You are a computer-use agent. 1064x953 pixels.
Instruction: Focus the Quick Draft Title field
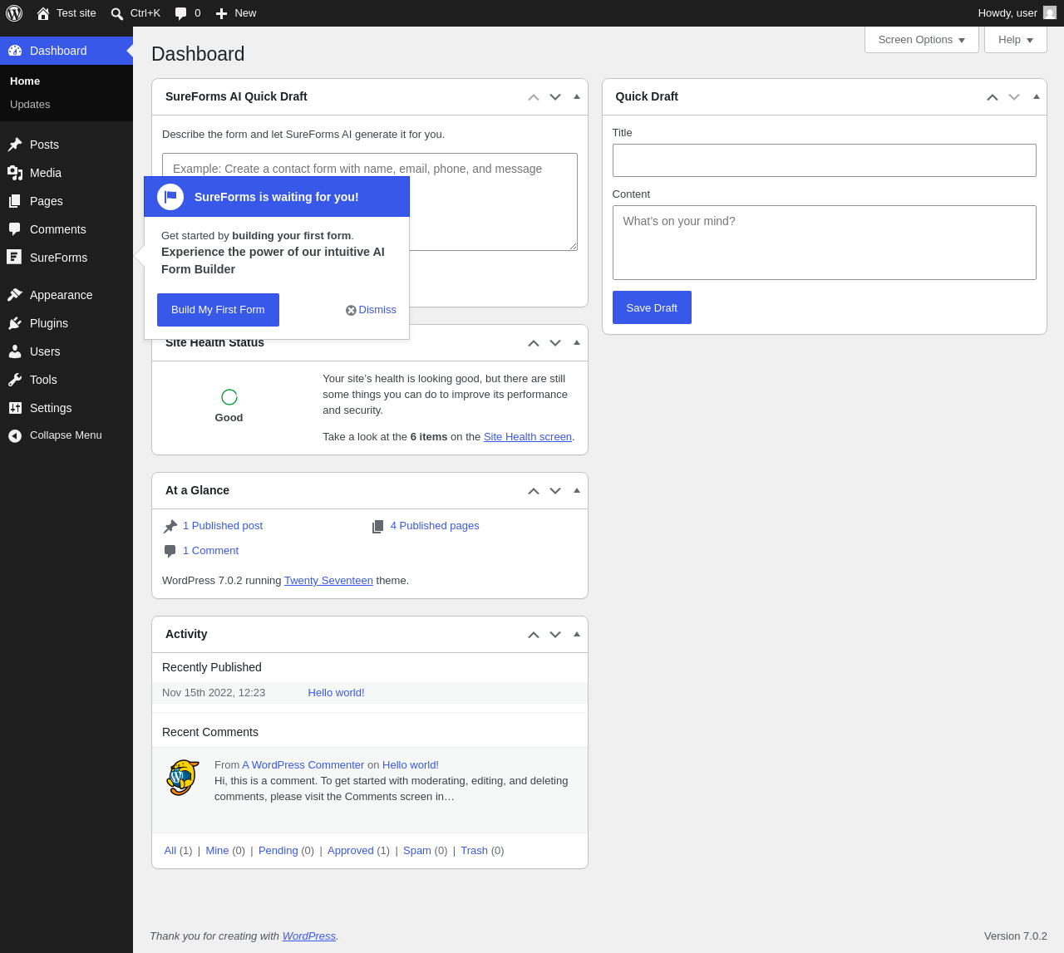(825, 160)
